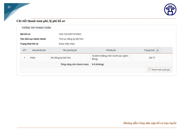Click the STT column header
The height and width of the screenshot is (136, 193).
coord(25,50)
